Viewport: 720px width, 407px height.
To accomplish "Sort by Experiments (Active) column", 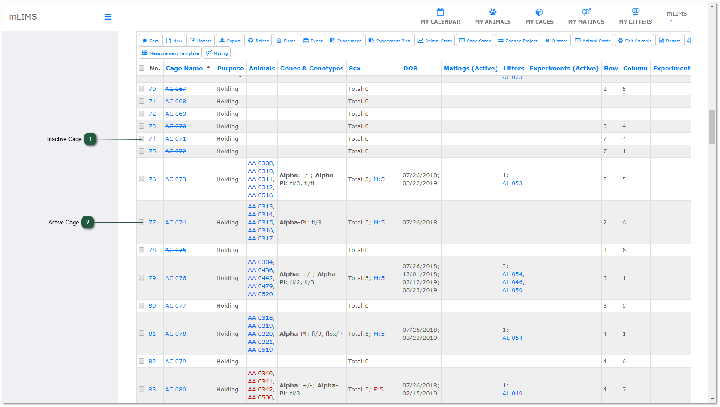I will pyautogui.click(x=564, y=68).
